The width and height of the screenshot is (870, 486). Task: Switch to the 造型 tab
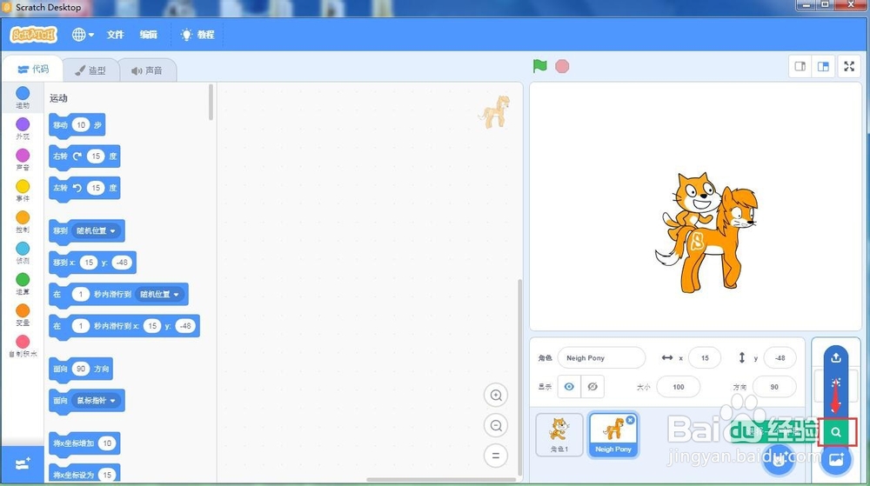click(90, 70)
